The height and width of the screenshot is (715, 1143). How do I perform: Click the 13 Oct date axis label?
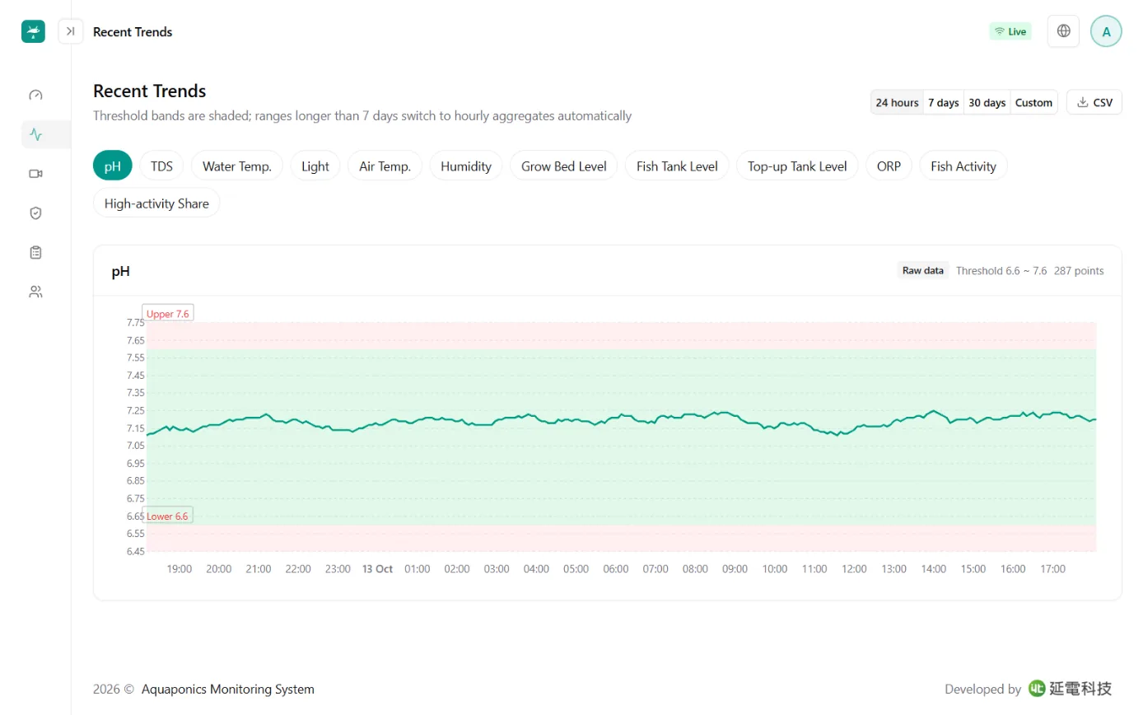[x=378, y=569]
